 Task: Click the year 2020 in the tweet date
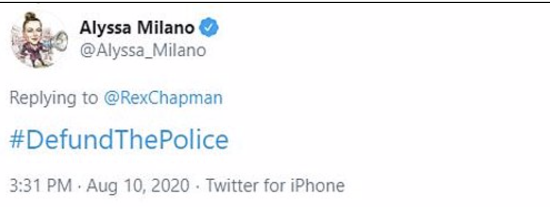[x=171, y=185]
